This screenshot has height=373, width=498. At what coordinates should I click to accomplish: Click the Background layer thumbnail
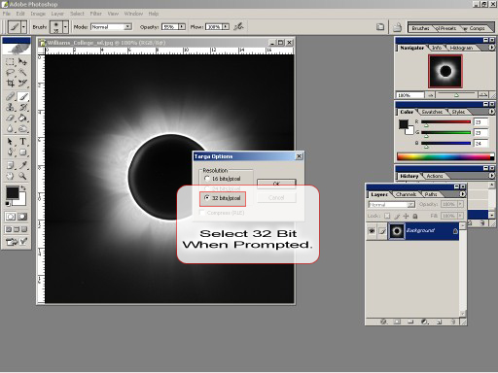[x=397, y=231]
